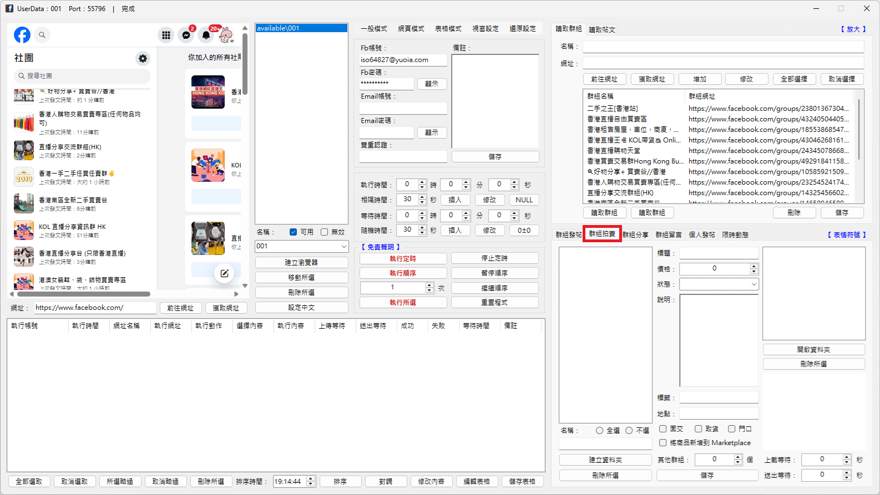880x495 pixels.
Task: Switch to the 視窗設定 tab
Action: (485, 29)
